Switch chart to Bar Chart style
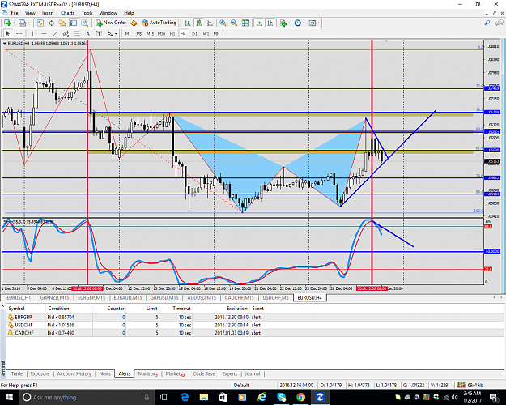506x405 pixels. click(188, 23)
